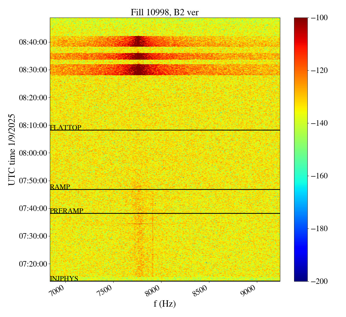The height and width of the screenshot is (317, 346).
Task: Click the 08:00:00 time tick label
Action: point(33,153)
